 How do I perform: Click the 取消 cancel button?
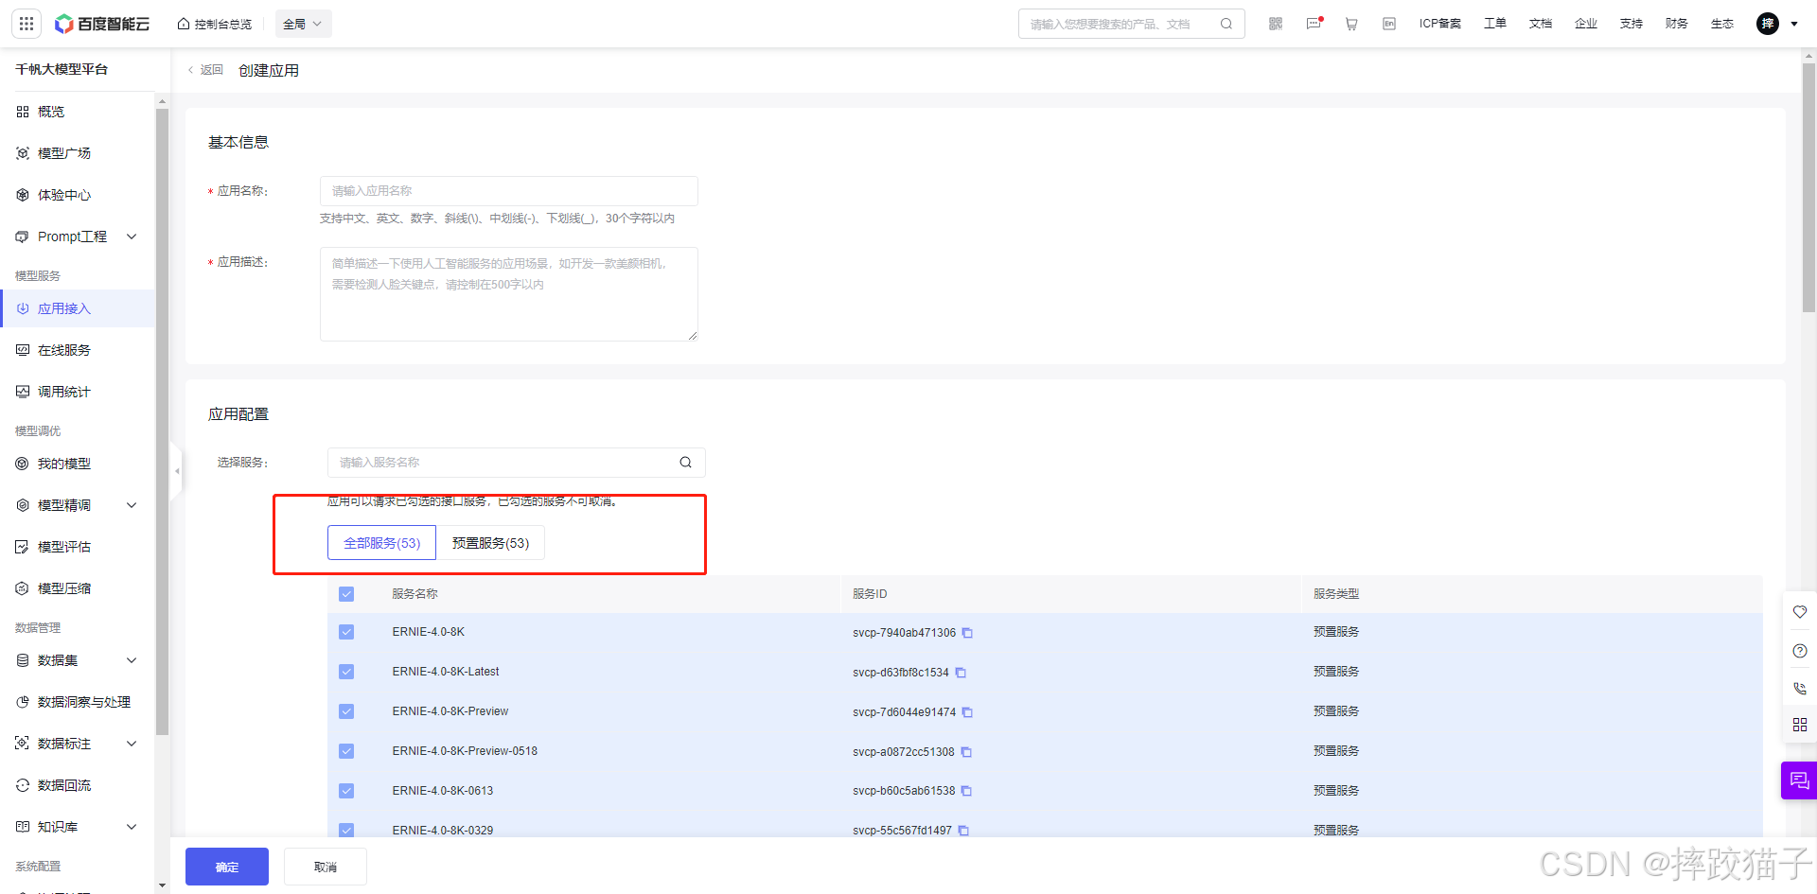click(x=326, y=867)
